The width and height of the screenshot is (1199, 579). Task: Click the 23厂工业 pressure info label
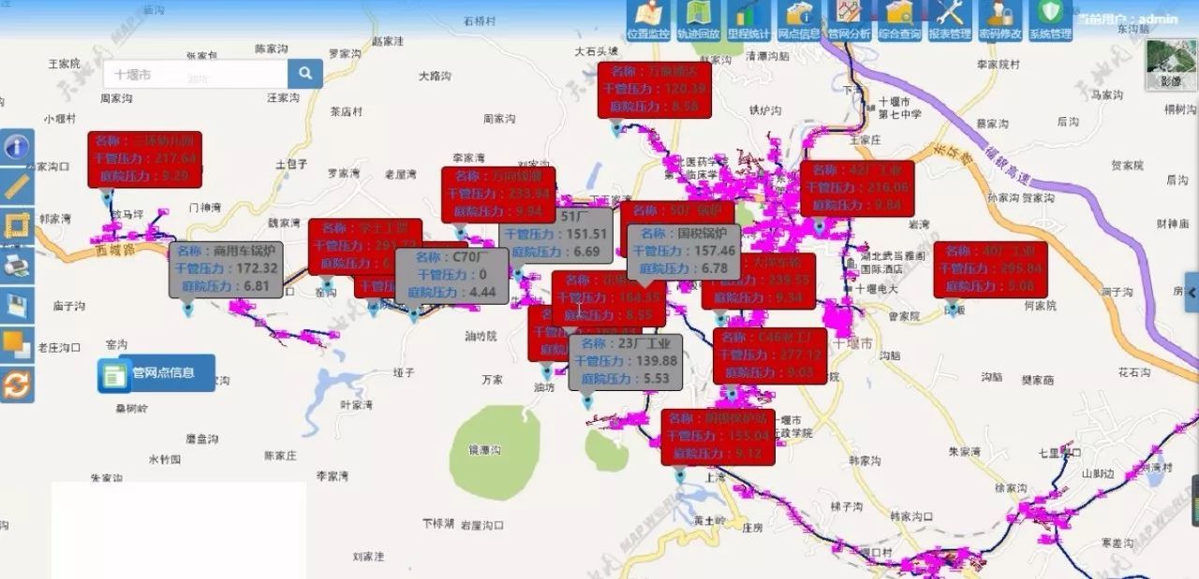[x=625, y=361]
